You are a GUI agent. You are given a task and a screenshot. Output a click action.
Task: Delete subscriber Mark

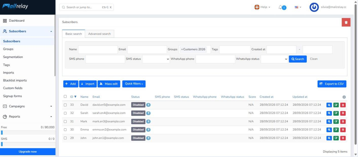tap(343, 122)
